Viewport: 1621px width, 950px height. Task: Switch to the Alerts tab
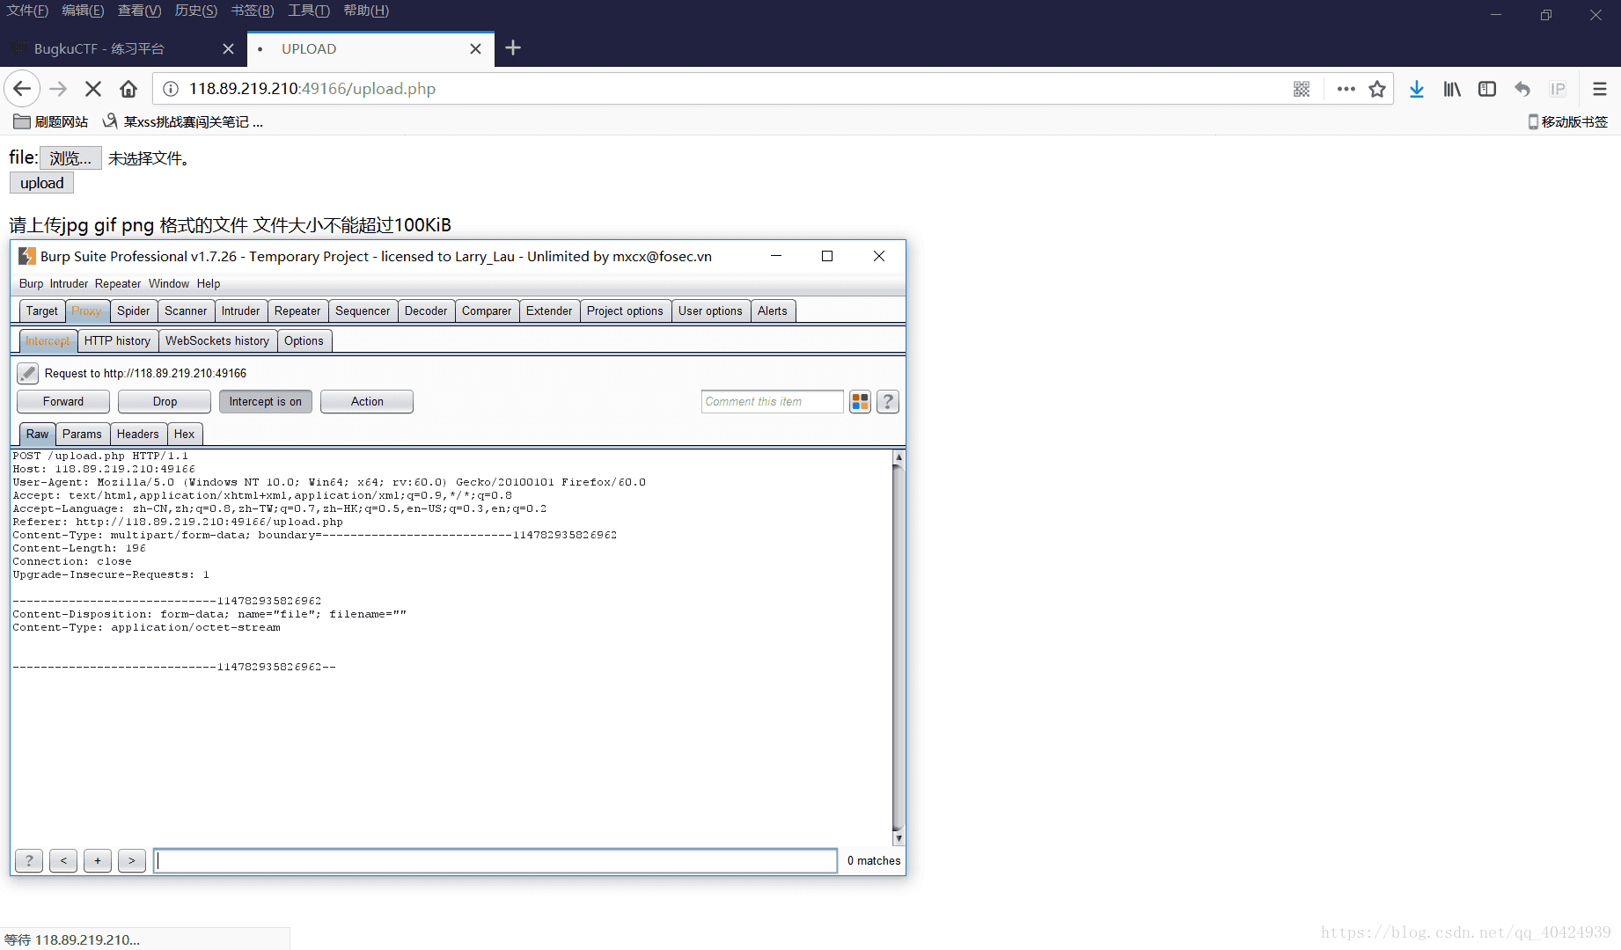click(x=773, y=311)
